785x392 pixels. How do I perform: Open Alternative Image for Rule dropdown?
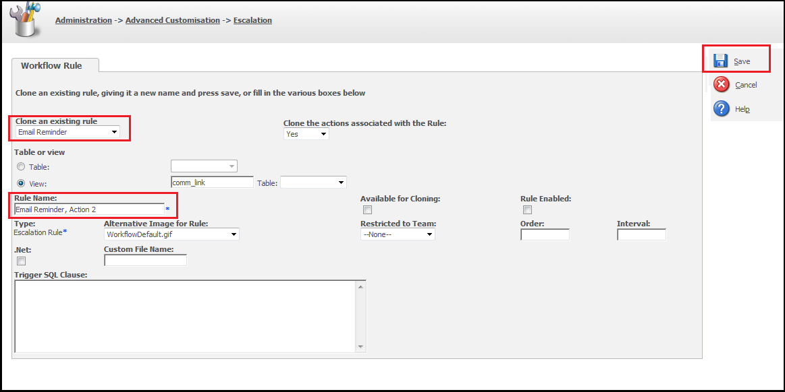click(x=171, y=234)
